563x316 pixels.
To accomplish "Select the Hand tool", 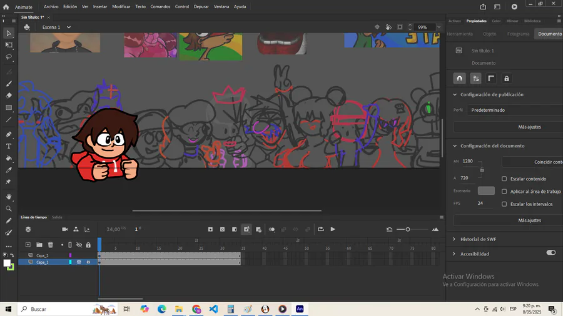I will point(9,196).
